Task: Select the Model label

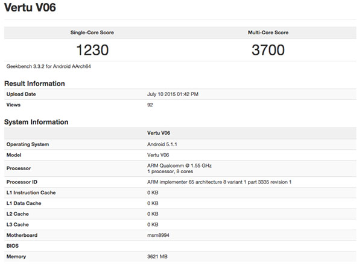Action: click(x=14, y=155)
